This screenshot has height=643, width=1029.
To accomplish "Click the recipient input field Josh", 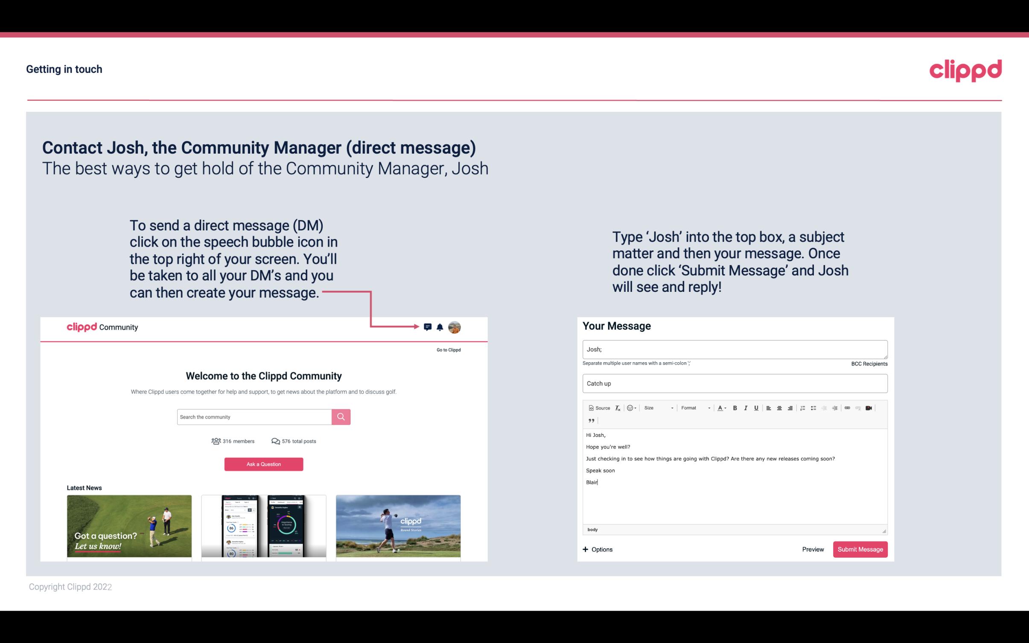I will coord(734,349).
